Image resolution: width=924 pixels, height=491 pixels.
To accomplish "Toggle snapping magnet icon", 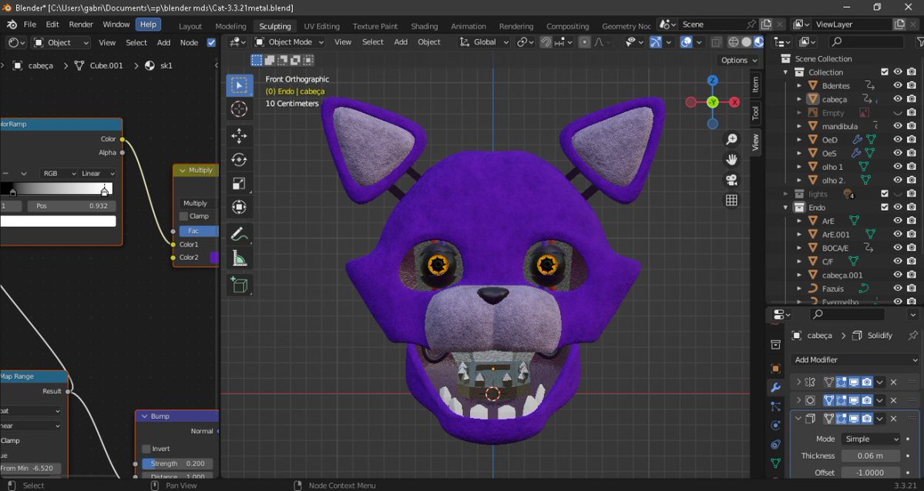I will (x=546, y=42).
